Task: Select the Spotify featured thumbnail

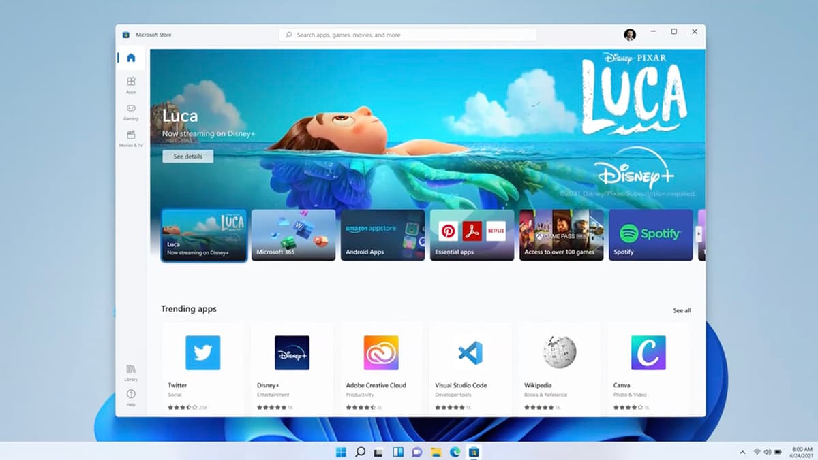Action: point(650,235)
